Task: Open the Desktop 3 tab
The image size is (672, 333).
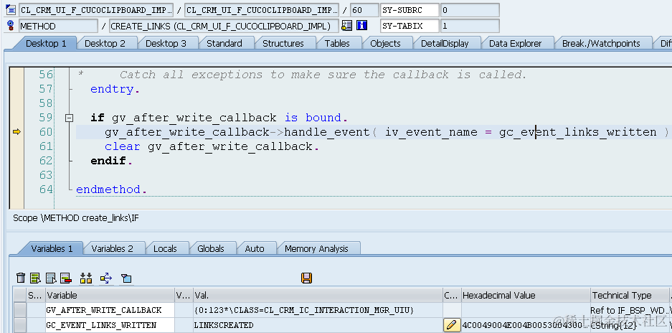Action: (166, 43)
